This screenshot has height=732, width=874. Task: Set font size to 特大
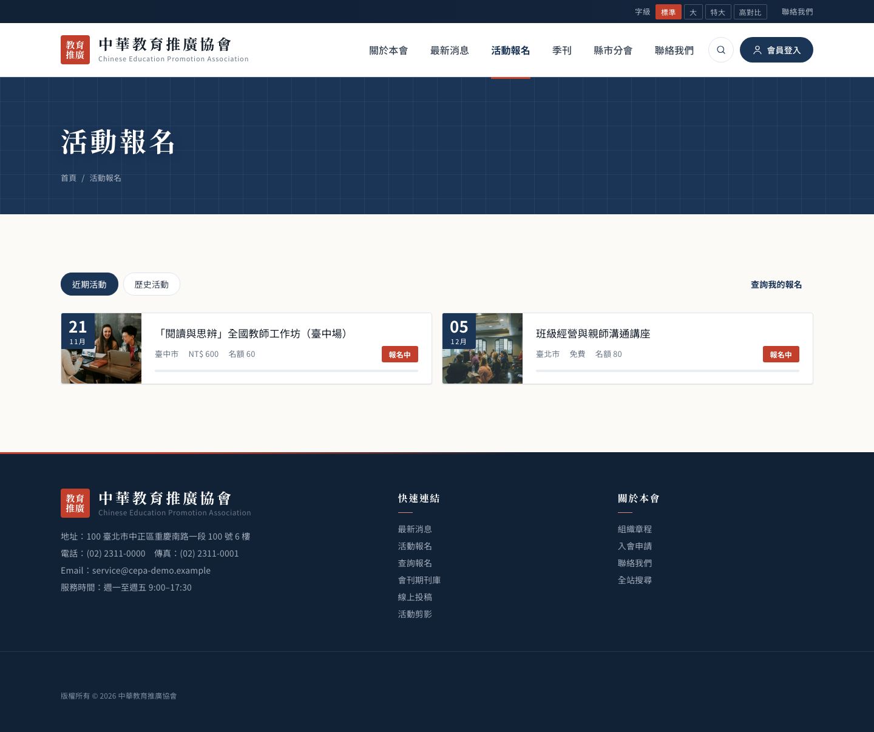click(718, 12)
